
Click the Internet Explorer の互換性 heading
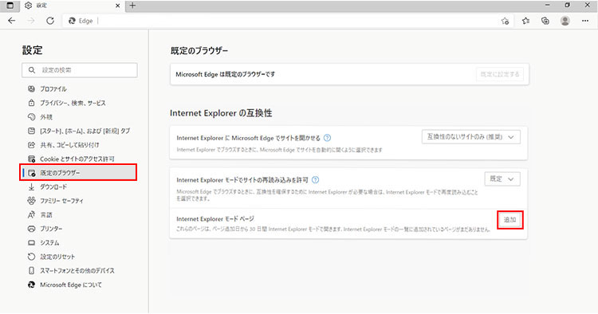click(221, 113)
